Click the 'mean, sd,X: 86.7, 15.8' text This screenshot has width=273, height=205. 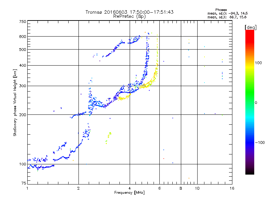click(227, 17)
